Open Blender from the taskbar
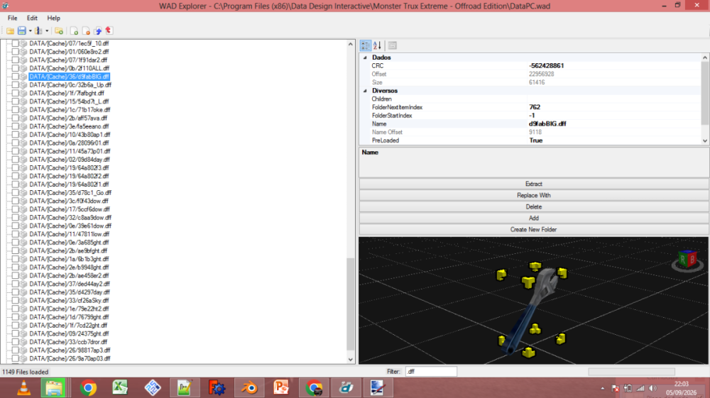Screen dimensions: 710x398 tap(249, 388)
